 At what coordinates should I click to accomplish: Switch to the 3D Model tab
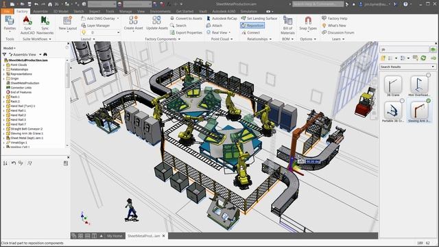[61, 11]
